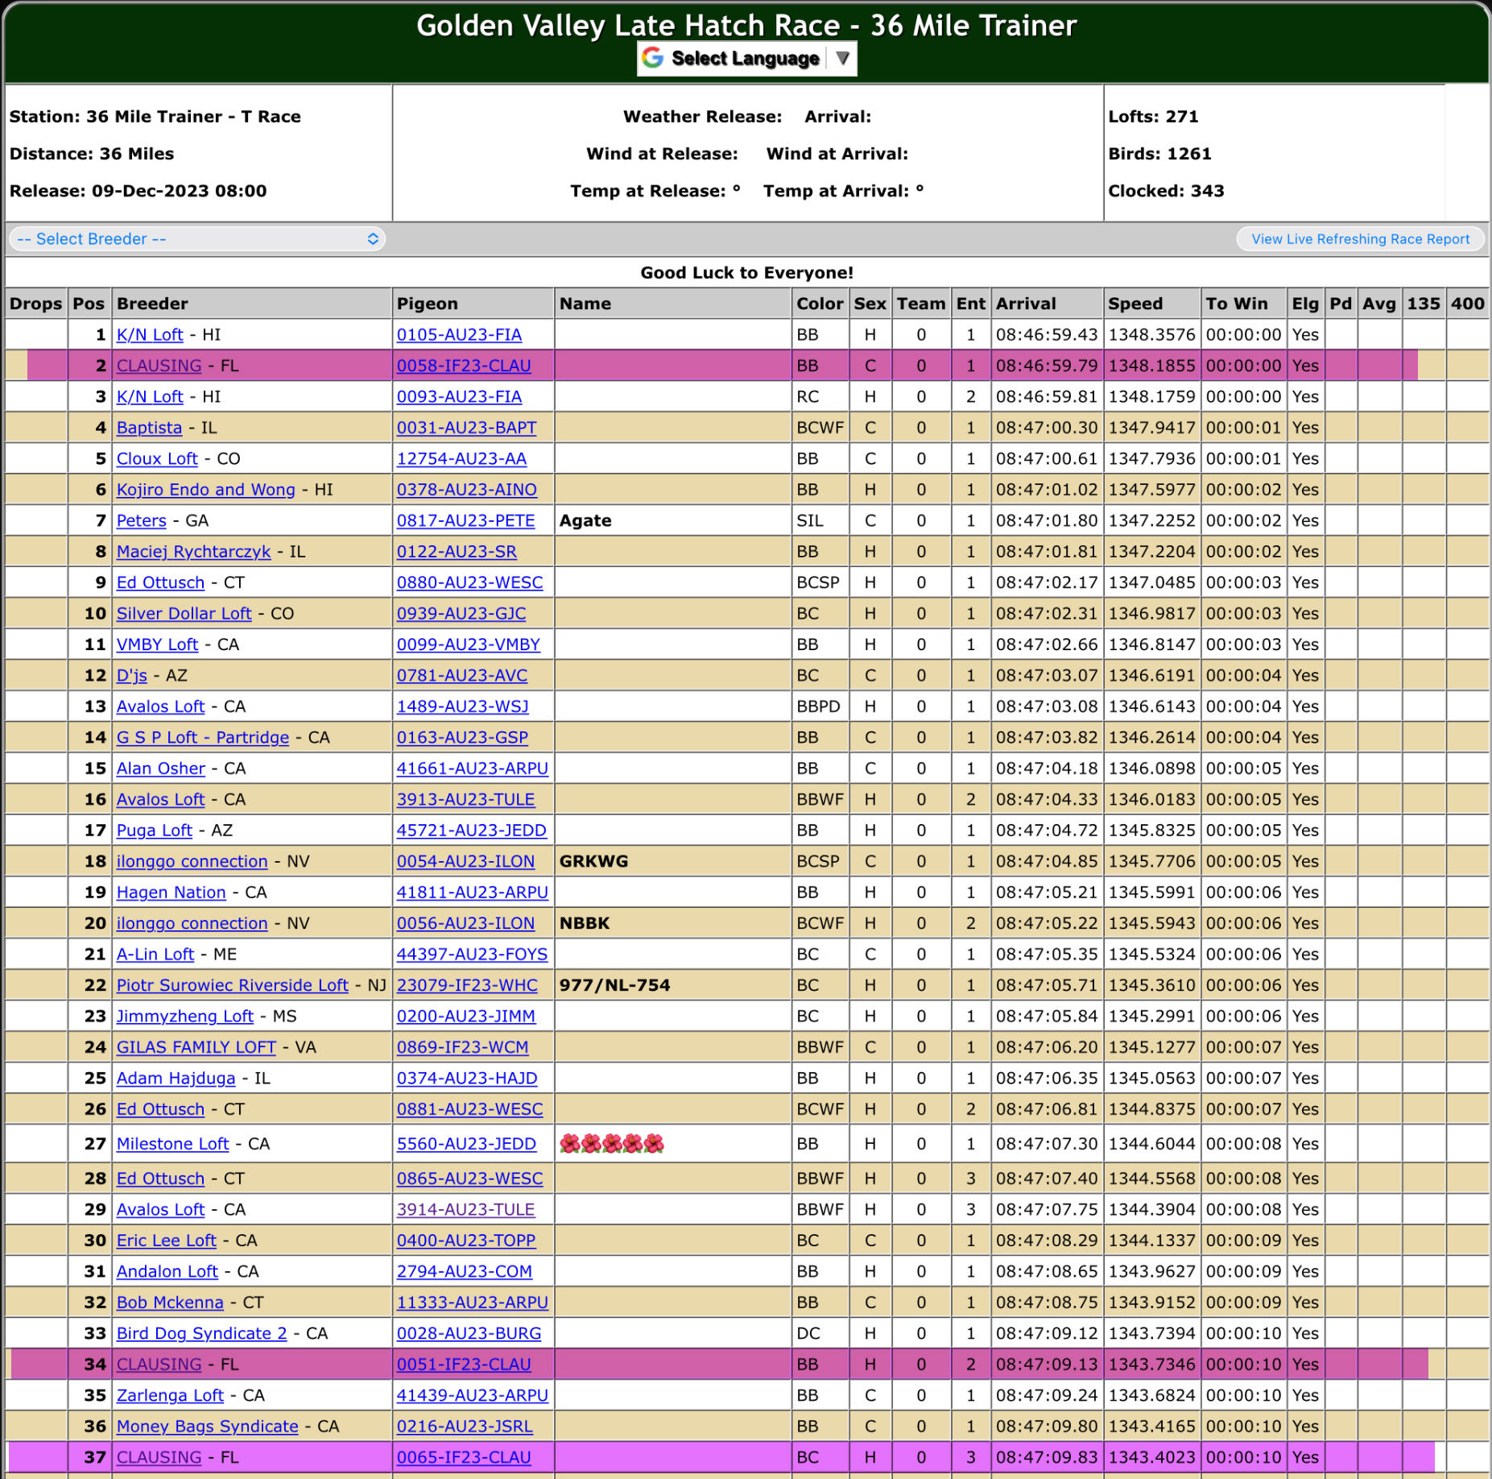
Task: Open pigeon 0058-IF23-CLAU link
Action: (x=463, y=366)
